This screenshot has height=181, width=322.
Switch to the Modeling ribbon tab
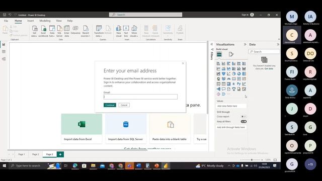pyautogui.click(x=45, y=21)
